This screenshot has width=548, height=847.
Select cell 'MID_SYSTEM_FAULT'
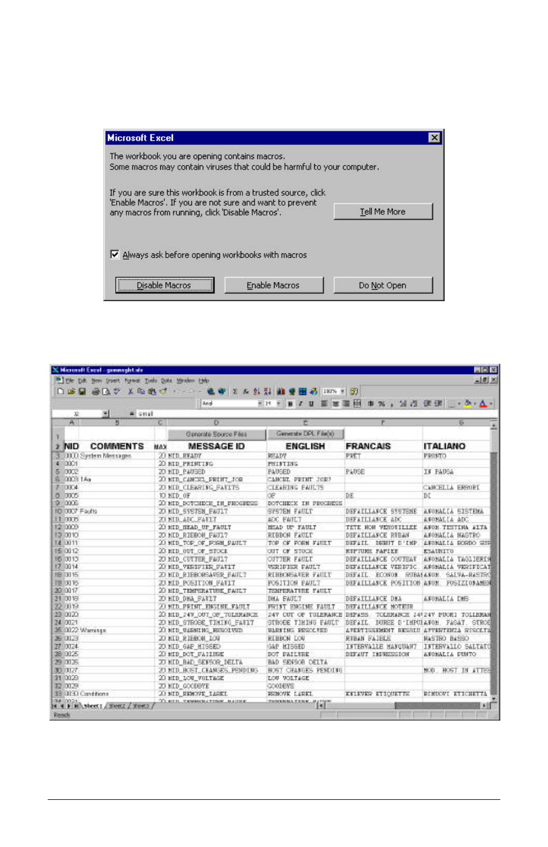tap(217, 511)
